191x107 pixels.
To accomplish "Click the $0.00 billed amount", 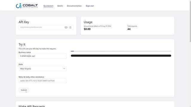I will click(x=87, y=29).
